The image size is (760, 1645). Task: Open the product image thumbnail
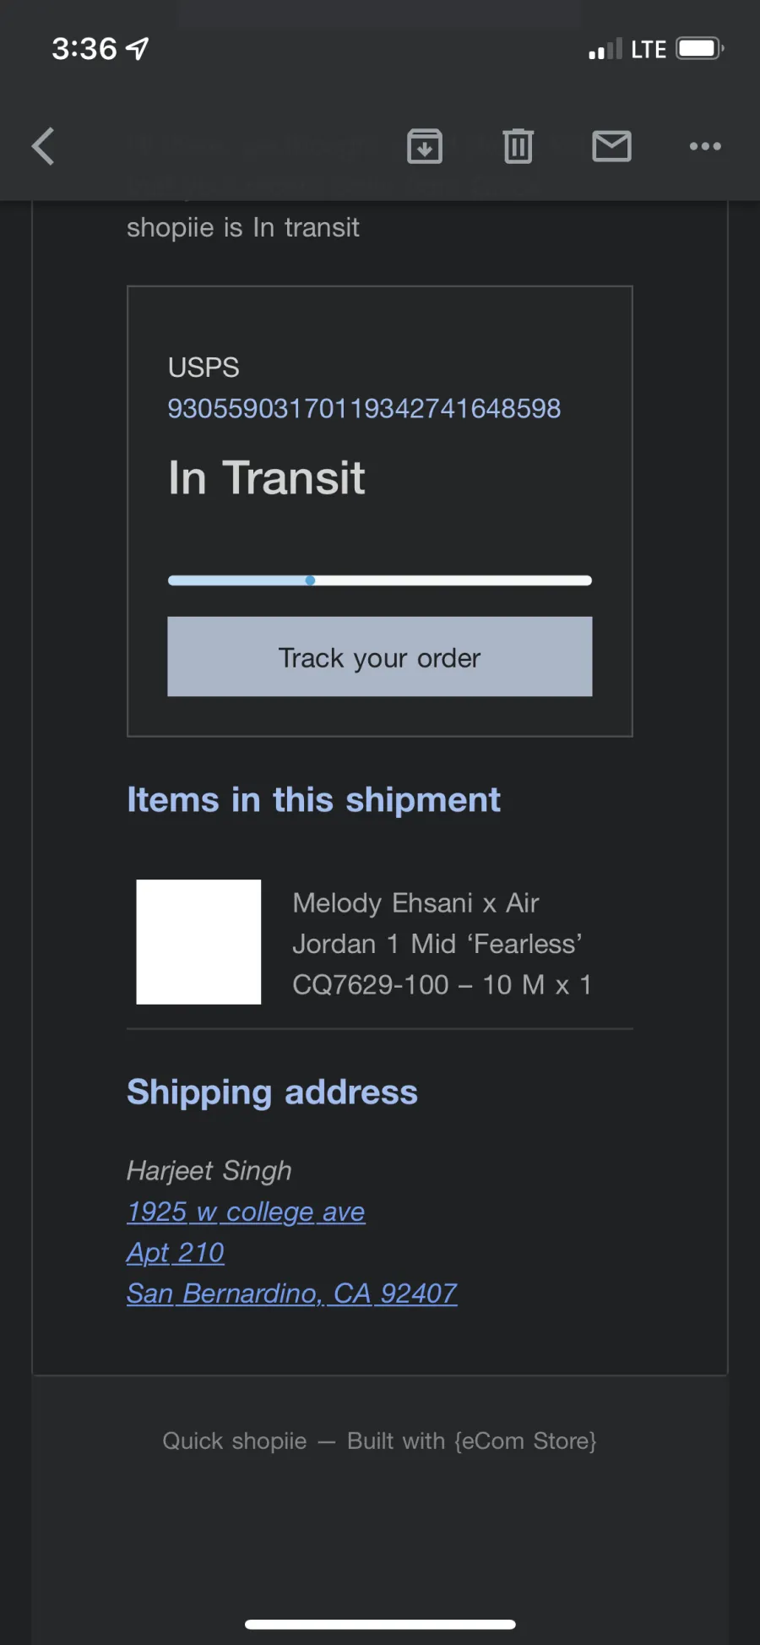pos(198,942)
